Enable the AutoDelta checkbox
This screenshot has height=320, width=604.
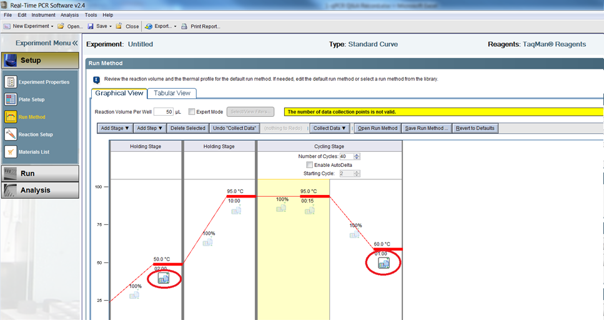click(x=310, y=165)
